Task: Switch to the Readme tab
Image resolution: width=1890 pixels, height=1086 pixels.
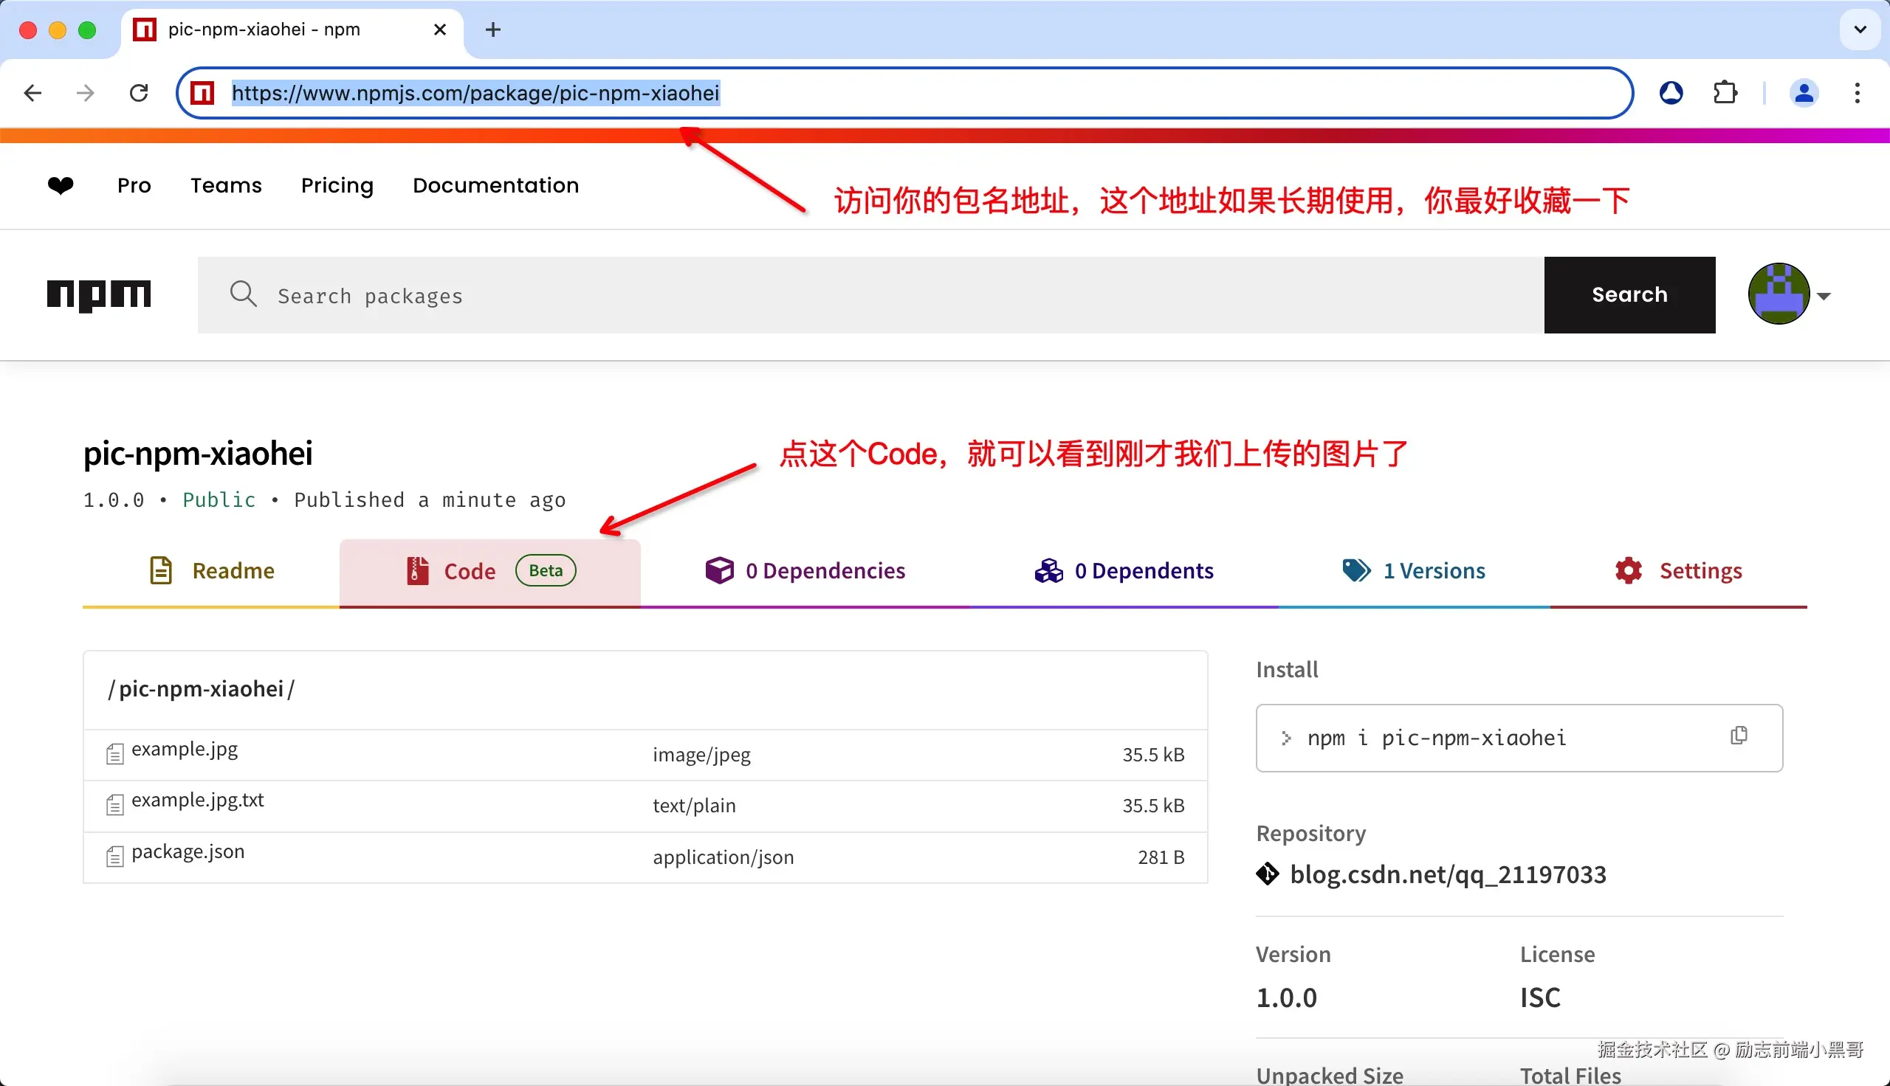Action: coord(233,570)
